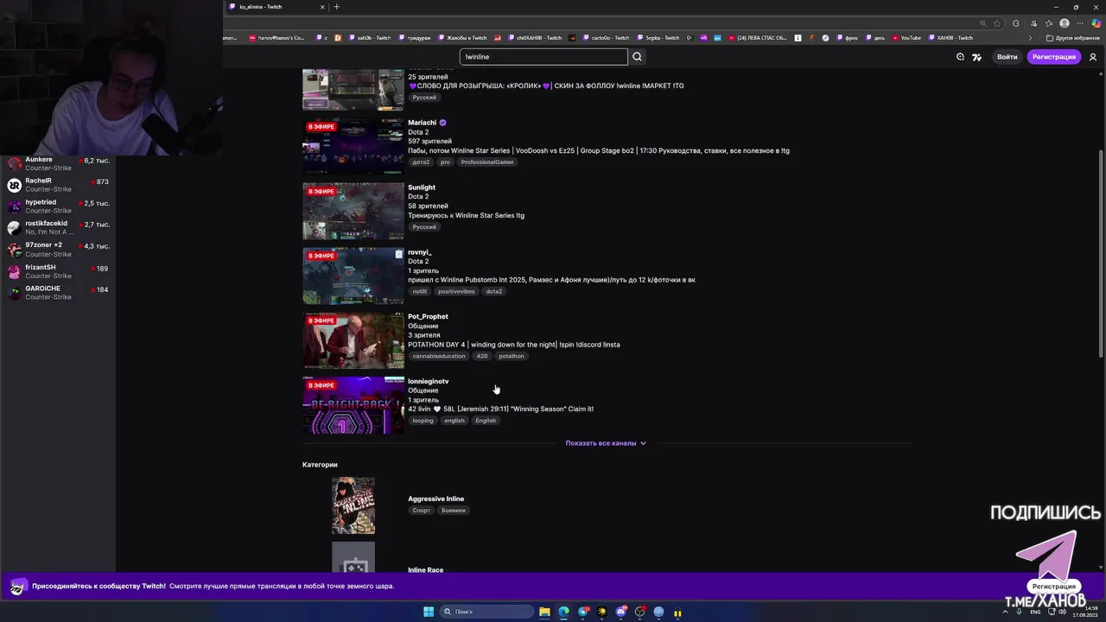The height and width of the screenshot is (622, 1106).
Task: Open Mariachi channel link
Action: click(423, 123)
